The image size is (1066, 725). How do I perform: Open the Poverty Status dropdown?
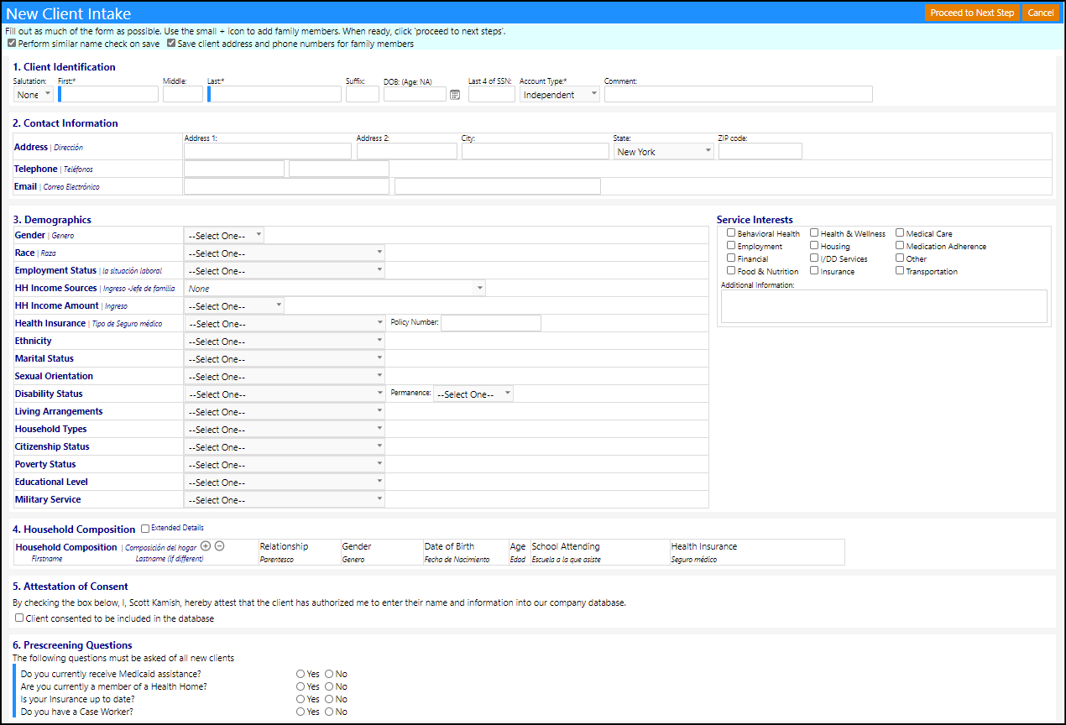click(285, 464)
